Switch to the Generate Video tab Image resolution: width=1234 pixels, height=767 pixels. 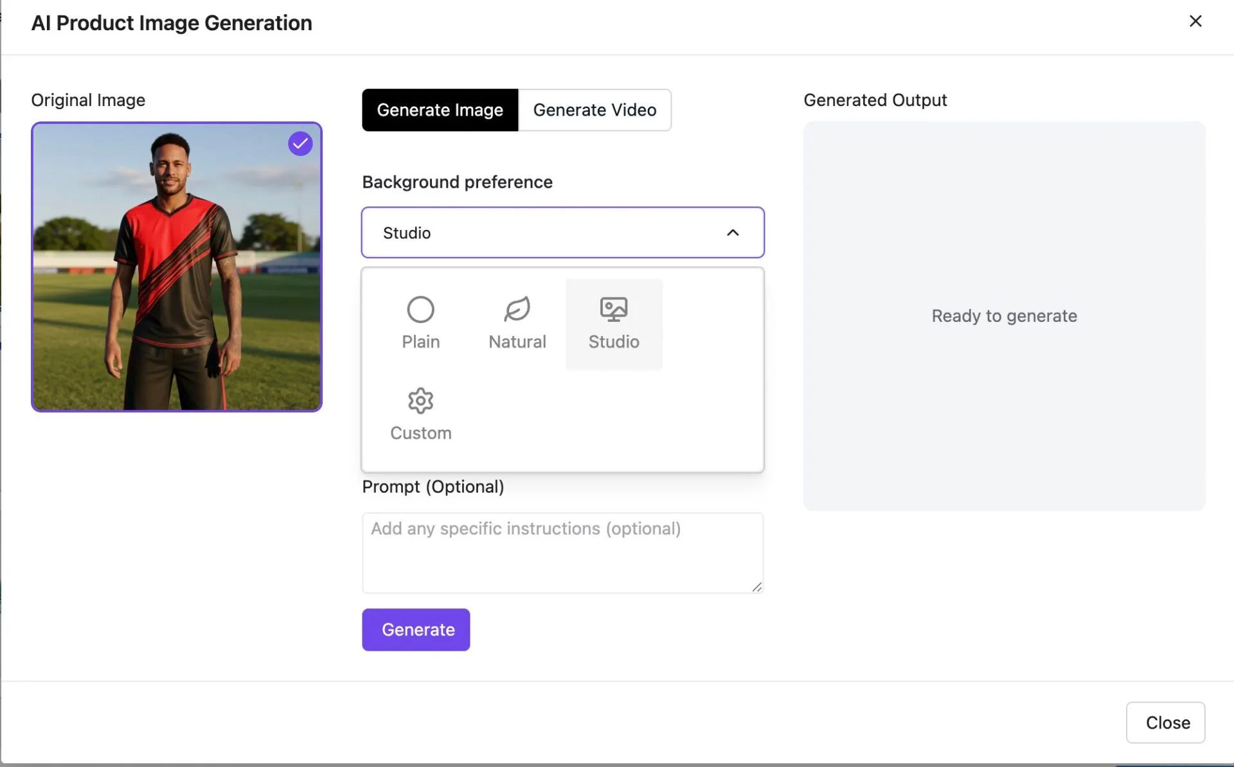(x=595, y=110)
